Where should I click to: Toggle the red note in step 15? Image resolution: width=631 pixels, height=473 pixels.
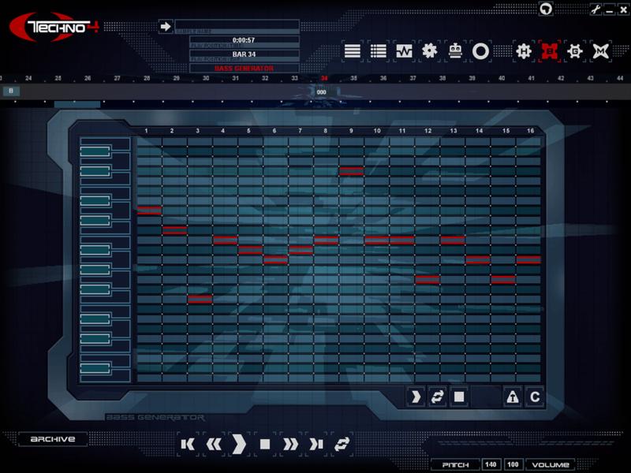[503, 280]
